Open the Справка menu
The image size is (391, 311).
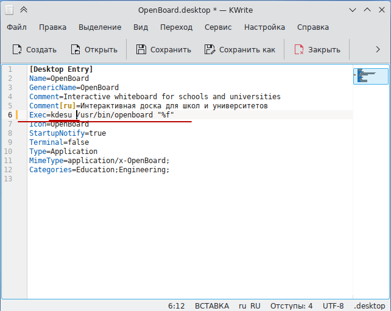pos(313,27)
